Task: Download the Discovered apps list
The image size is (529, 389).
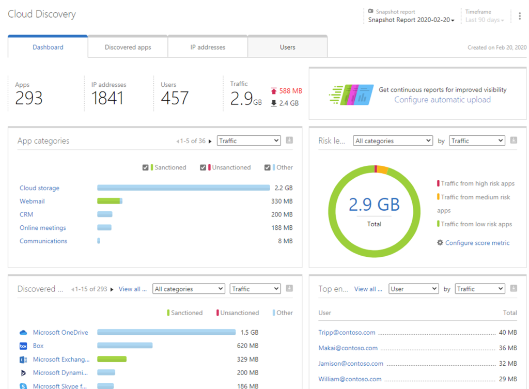Action: click(289, 288)
